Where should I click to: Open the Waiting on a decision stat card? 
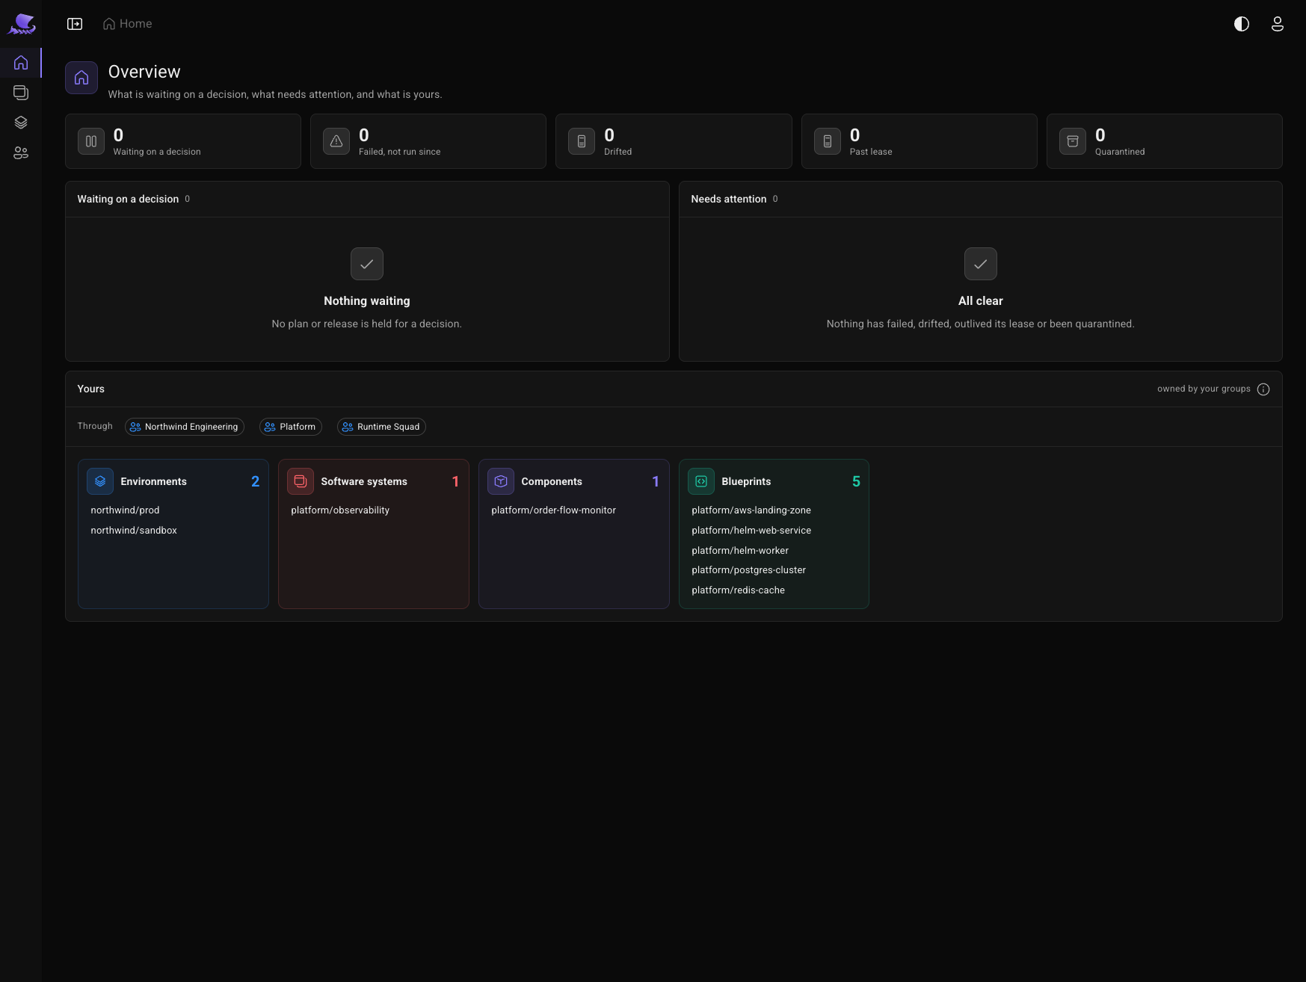(183, 141)
